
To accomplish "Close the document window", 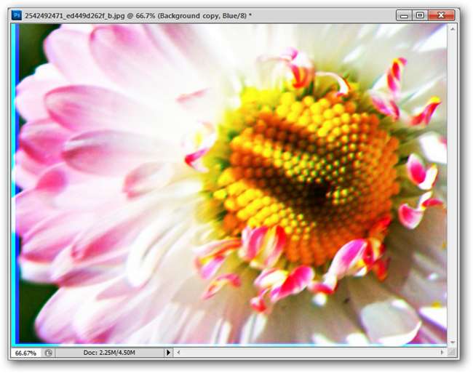I will coord(442,15).
